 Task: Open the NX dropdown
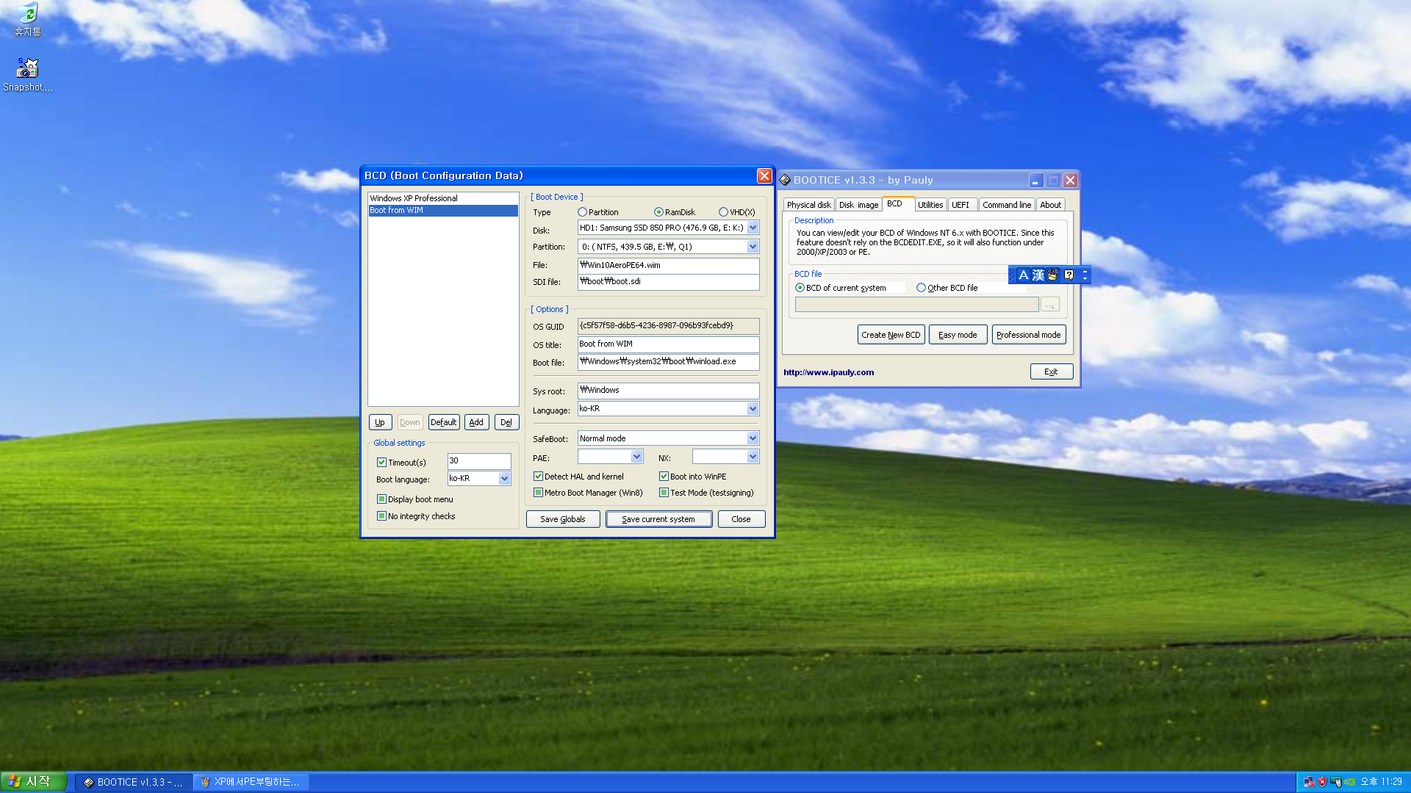point(753,457)
